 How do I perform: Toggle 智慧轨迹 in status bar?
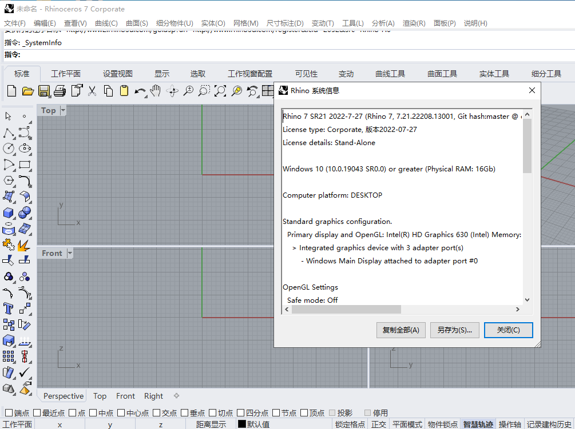pos(478,424)
